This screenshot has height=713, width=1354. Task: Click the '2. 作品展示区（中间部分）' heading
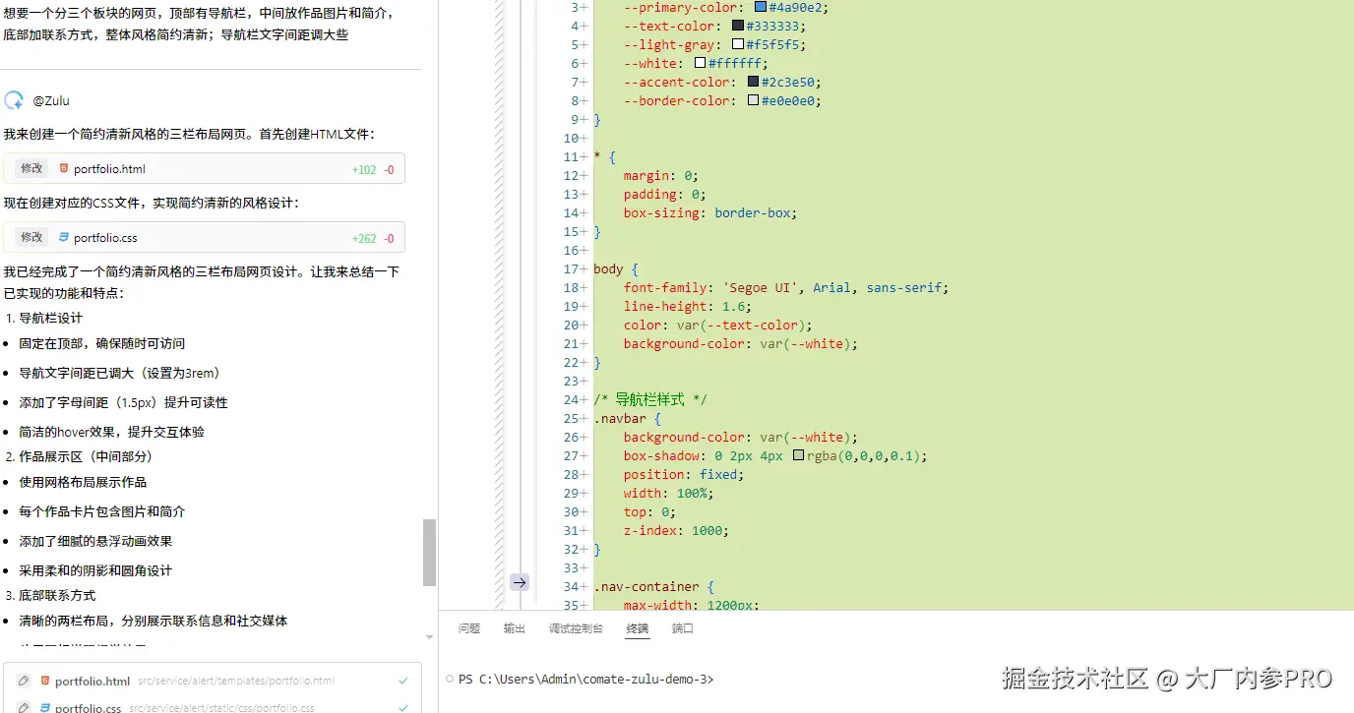(x=79, y=456)
